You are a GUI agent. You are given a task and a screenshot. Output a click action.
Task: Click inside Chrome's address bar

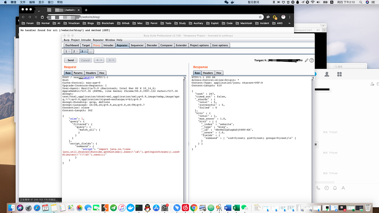pyautogui.click(x=110, y=17)
